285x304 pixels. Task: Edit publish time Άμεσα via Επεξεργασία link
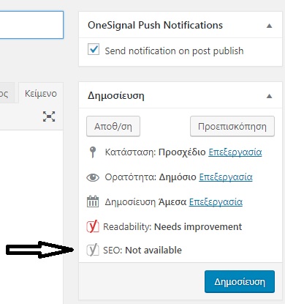[x=216, y=202]
